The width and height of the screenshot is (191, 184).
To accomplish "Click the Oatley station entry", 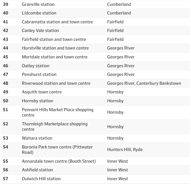I will coord(36,66).
